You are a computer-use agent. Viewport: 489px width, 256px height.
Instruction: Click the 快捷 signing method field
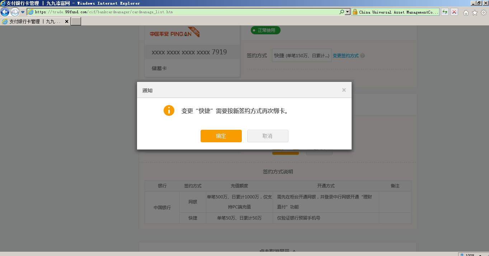(301, 55)
